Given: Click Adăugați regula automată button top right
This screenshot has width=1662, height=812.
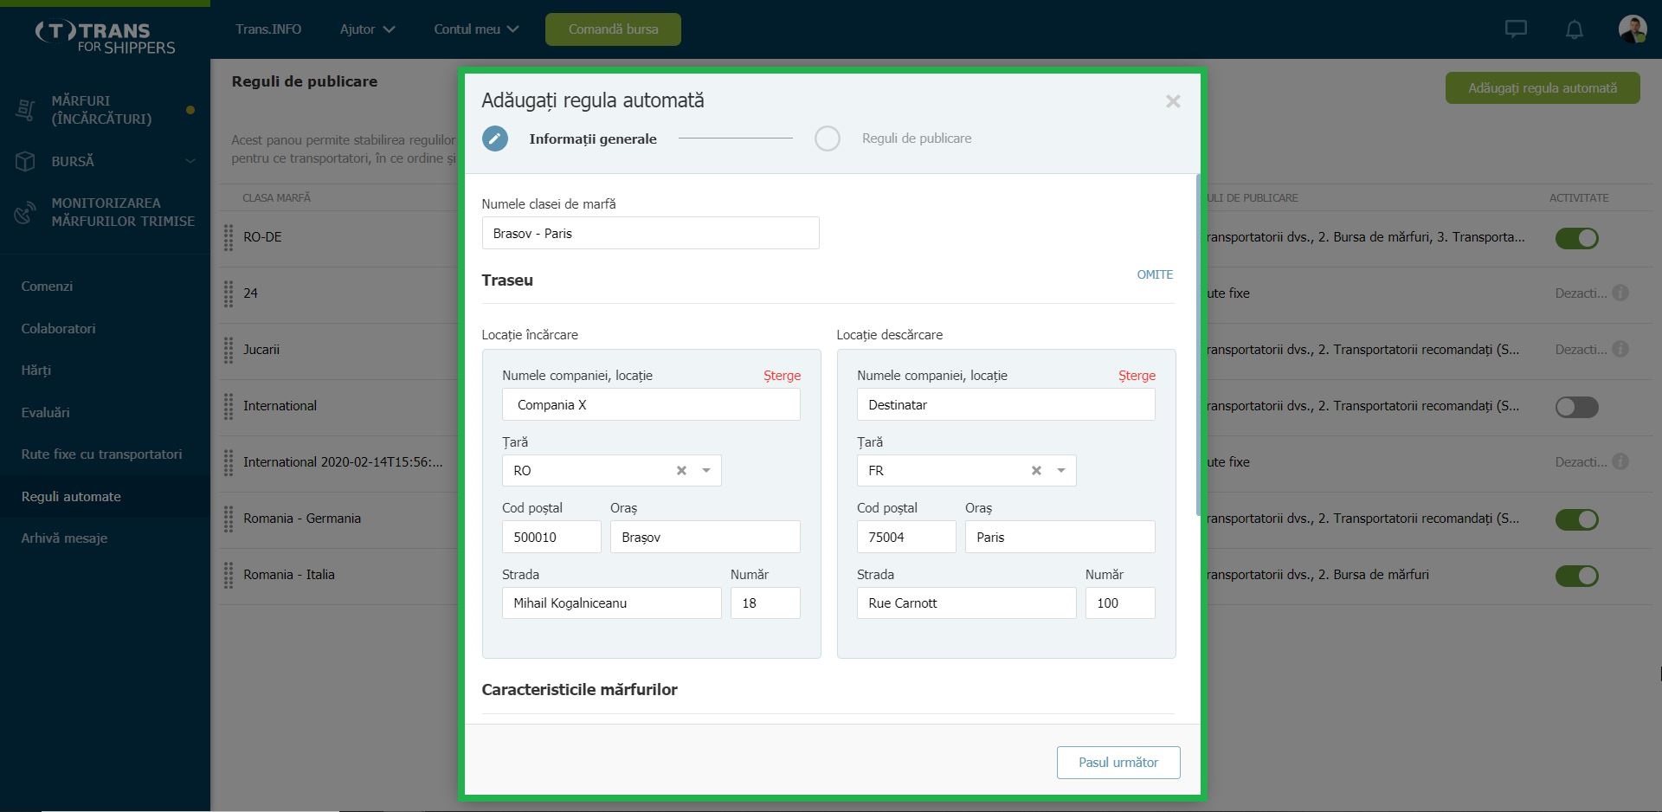Looking at the screenshot, I should click(1543, 88).
